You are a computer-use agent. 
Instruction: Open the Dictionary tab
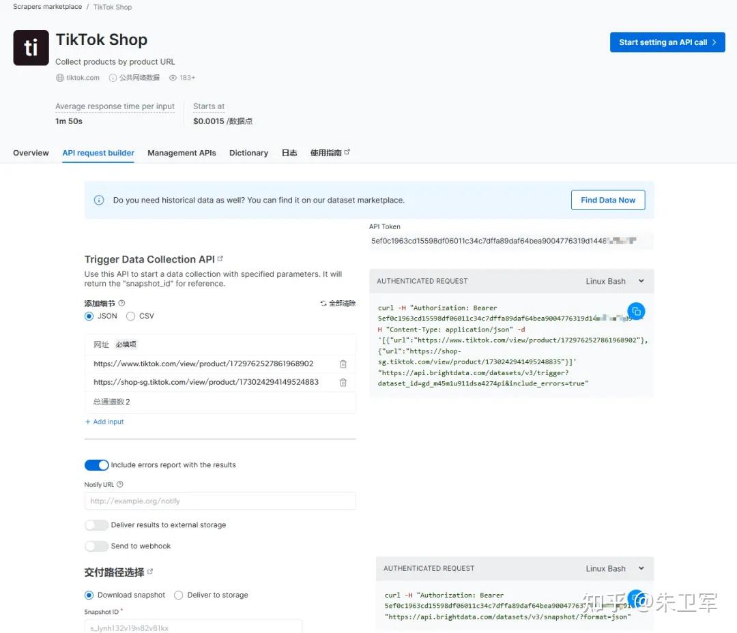coord(248,153)
